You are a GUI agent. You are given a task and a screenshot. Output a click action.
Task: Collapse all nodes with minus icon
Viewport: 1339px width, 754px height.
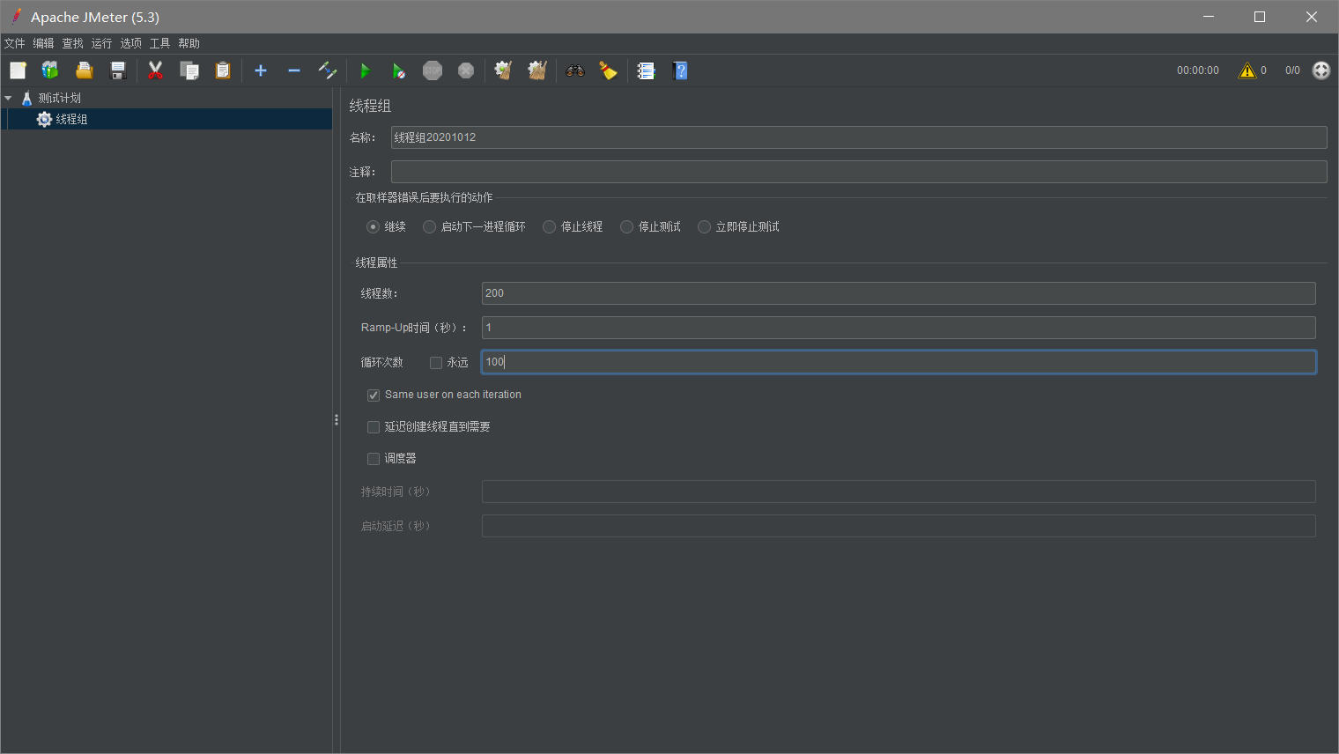[x=294, y=70]
